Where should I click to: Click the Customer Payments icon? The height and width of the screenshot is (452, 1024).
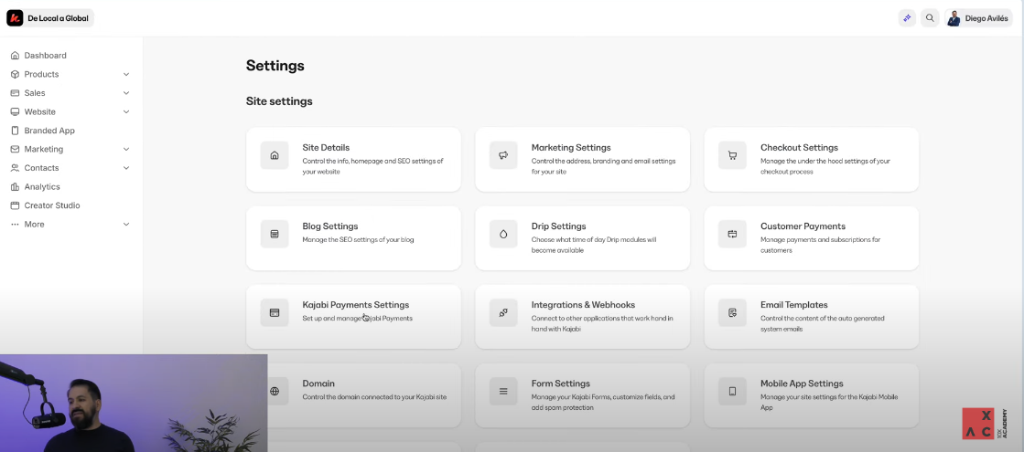pos(733,234)
